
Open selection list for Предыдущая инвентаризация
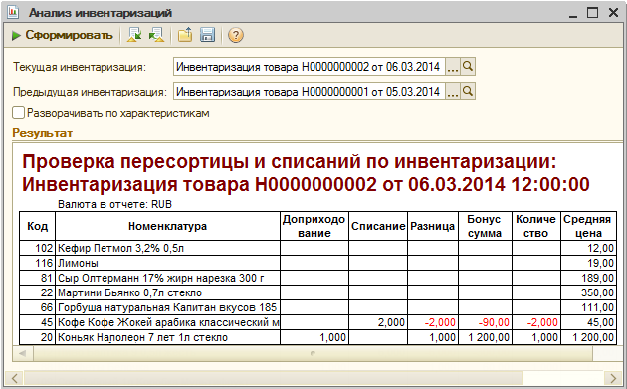[x=453, y=92]
